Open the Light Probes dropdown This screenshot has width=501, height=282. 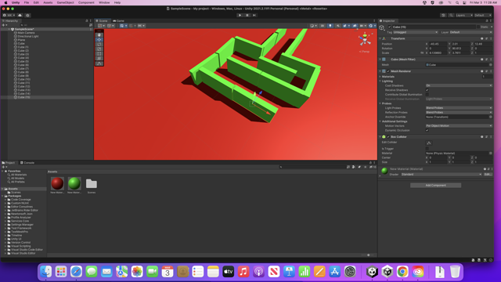point(459,108)
